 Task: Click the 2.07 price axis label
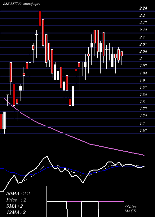(143, 44)
